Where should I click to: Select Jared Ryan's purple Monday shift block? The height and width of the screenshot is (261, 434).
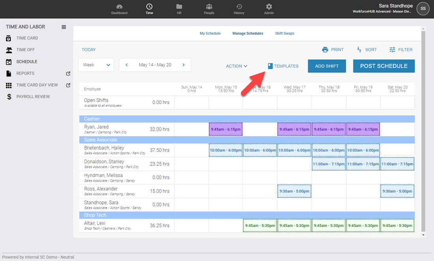[x=226, y=129]
